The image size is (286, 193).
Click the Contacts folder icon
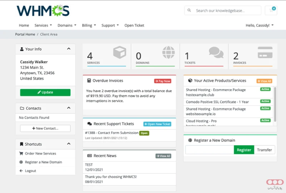22,108
